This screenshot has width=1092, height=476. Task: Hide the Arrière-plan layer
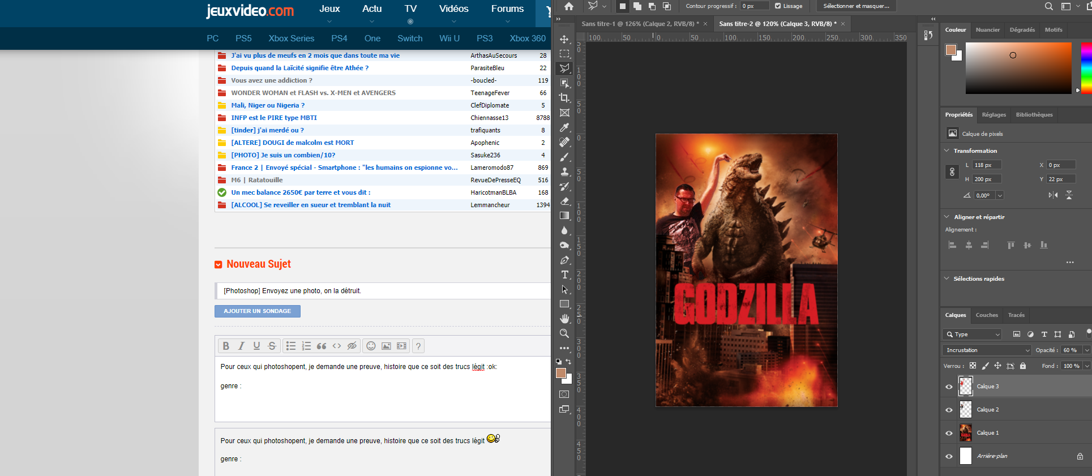[x=949, y=456]
